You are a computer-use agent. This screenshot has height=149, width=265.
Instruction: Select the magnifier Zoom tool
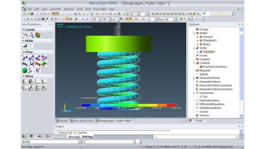(32, 19)
